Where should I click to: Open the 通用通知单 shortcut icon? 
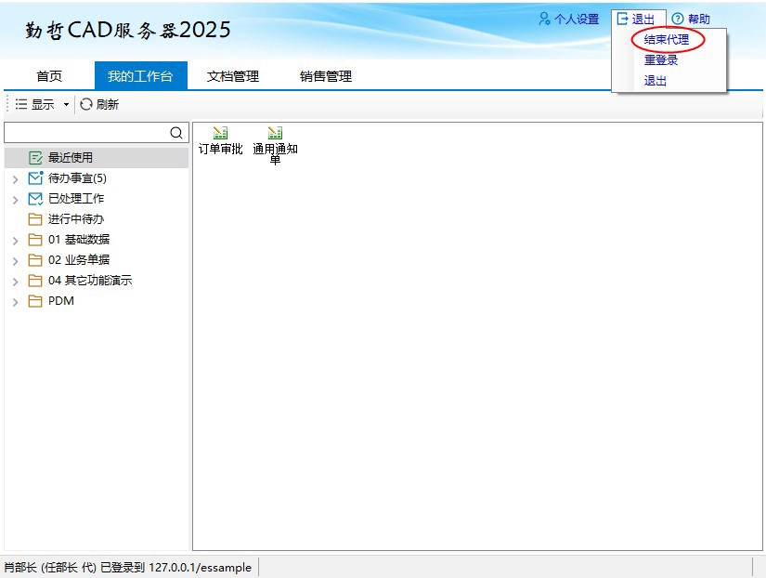coord(275,134)
